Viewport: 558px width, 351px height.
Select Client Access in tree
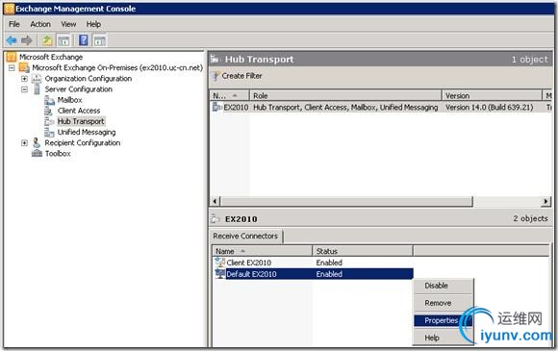tap(79, 111)
